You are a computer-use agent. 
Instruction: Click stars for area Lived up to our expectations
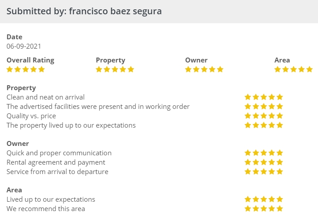click(264, 199)
